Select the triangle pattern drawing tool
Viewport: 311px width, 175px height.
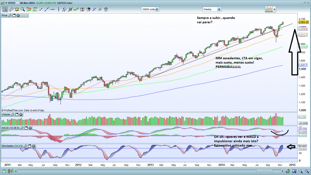(29, 9)
